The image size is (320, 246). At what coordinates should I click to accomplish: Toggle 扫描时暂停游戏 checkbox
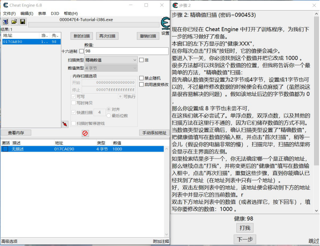74,123
